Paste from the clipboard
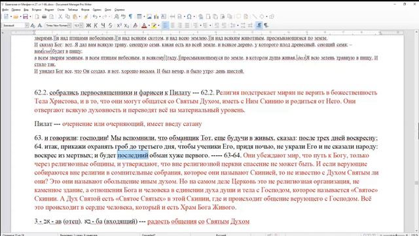The width and height of the screenshot is (419, 236). point(75,16)
